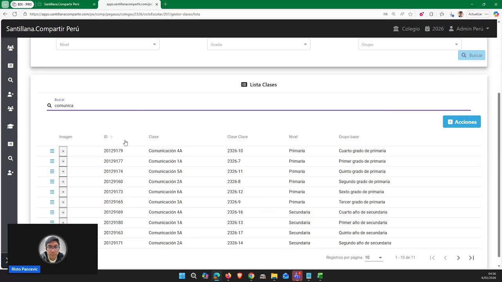Image resolution: width=502 pixels, height=282 pixels.
Task: Open browser profile avatar
Action: (460, 14)
